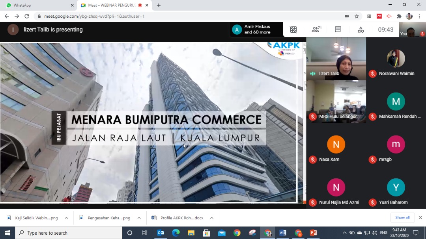
Task: Click Naxa Xam's orange N avatar
Action: [336, 145]
